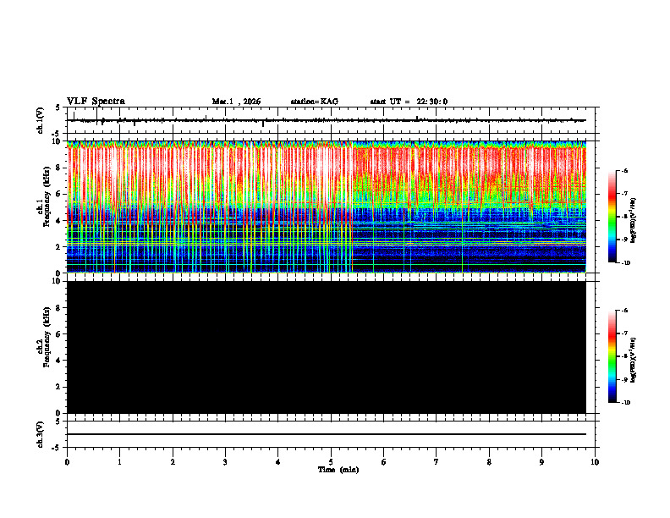Click the "VLF Spectra" title text
The width and height of the screenshot is (670, 518).
(96, 102)
